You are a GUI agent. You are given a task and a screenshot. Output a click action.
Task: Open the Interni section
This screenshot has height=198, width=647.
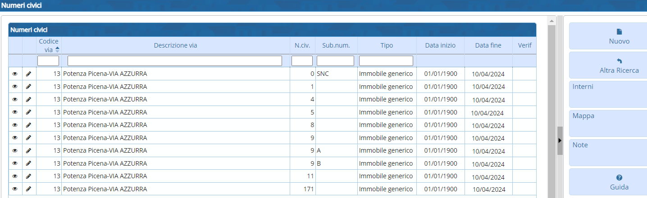click(x=608, y=94)
